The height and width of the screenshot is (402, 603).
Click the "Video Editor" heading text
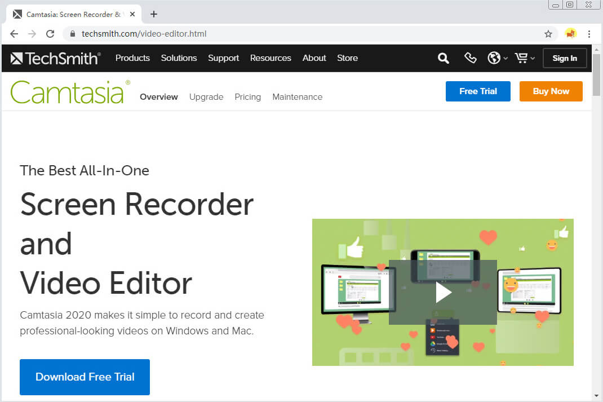pos(106,283)
